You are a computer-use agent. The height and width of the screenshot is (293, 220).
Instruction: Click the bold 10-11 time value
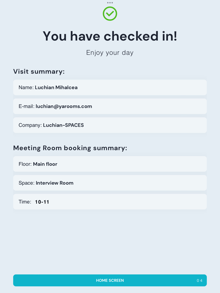(42, 202)
